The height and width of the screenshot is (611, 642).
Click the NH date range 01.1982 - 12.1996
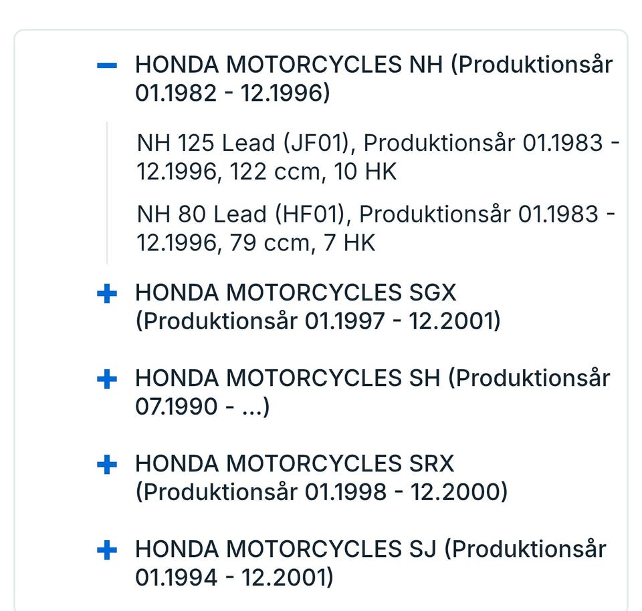[x=233, y=93]
